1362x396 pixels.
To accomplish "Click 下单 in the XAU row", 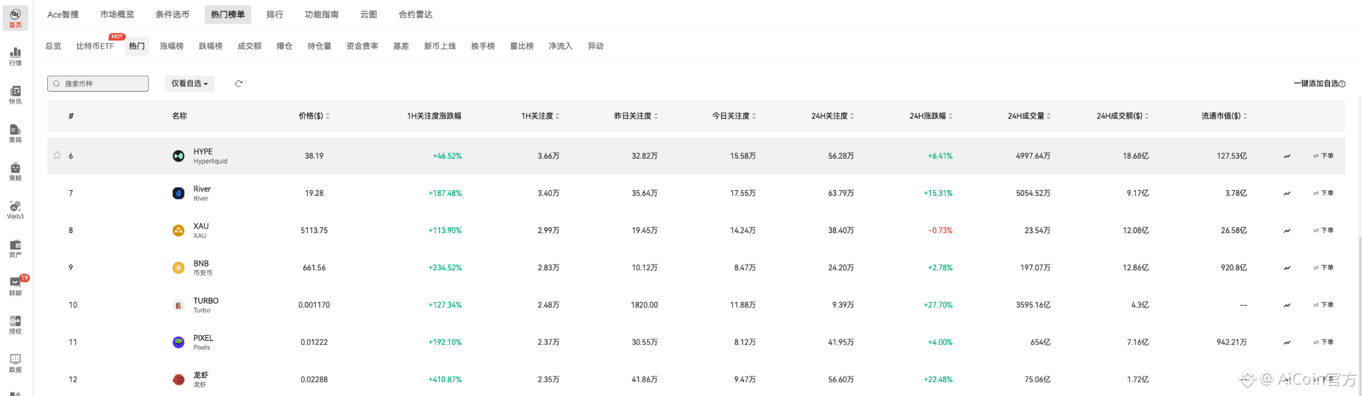I will tap(1323, 231).
